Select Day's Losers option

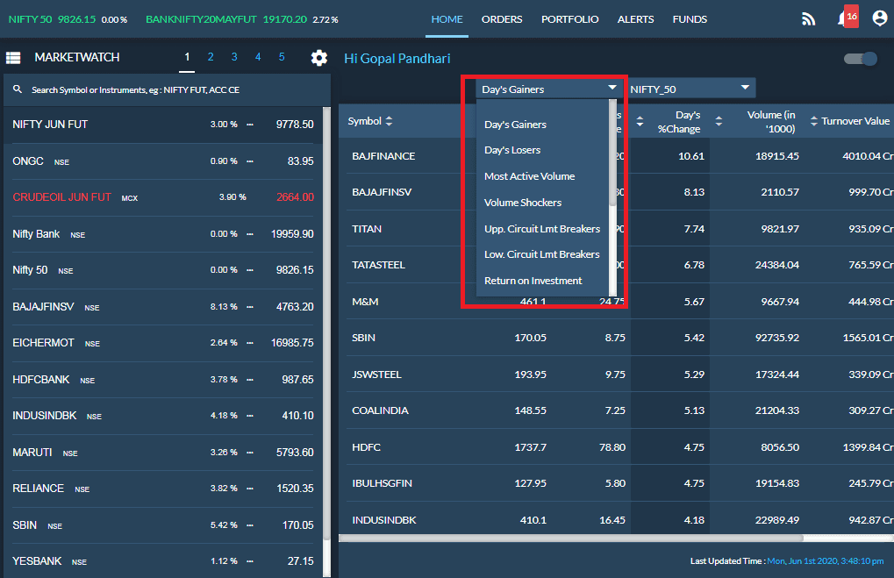point(512,150)
